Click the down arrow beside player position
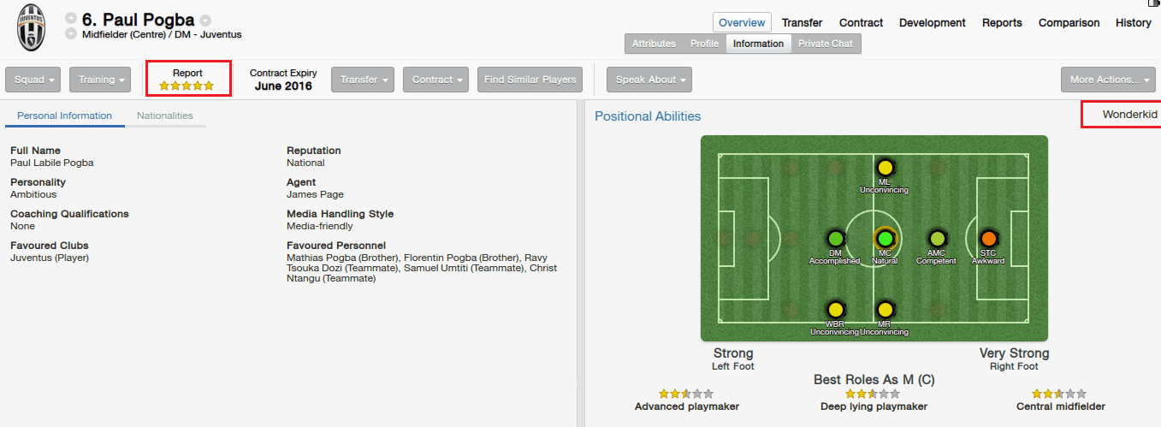Screen dimensions: 1161x427 [x=70, y=34]
